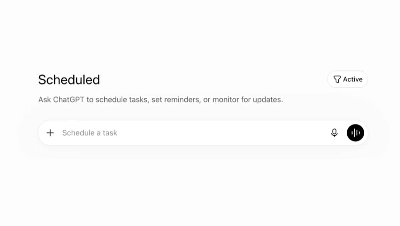Change the task filter from Active
Image resolution: width=400 pixels, height=226 pixels.
tap(348, 79)
